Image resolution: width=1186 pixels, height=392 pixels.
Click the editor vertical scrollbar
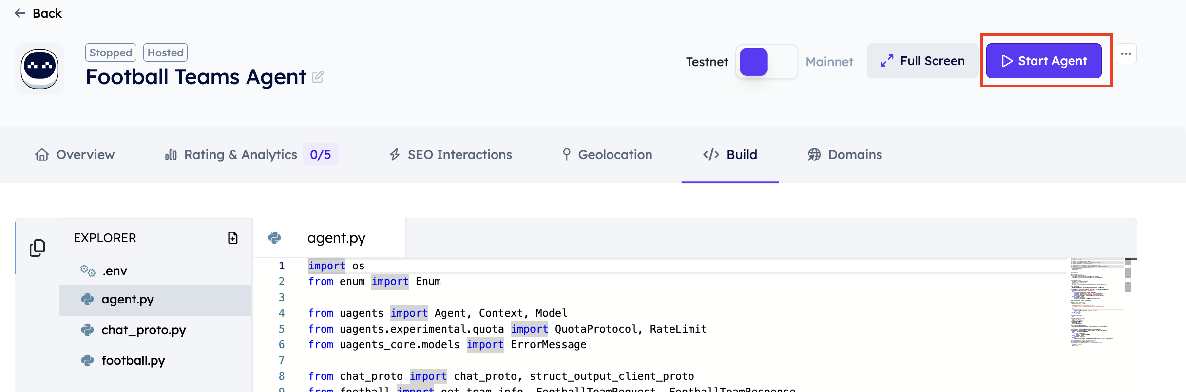pyautogui.click(x=1130, y=325)
